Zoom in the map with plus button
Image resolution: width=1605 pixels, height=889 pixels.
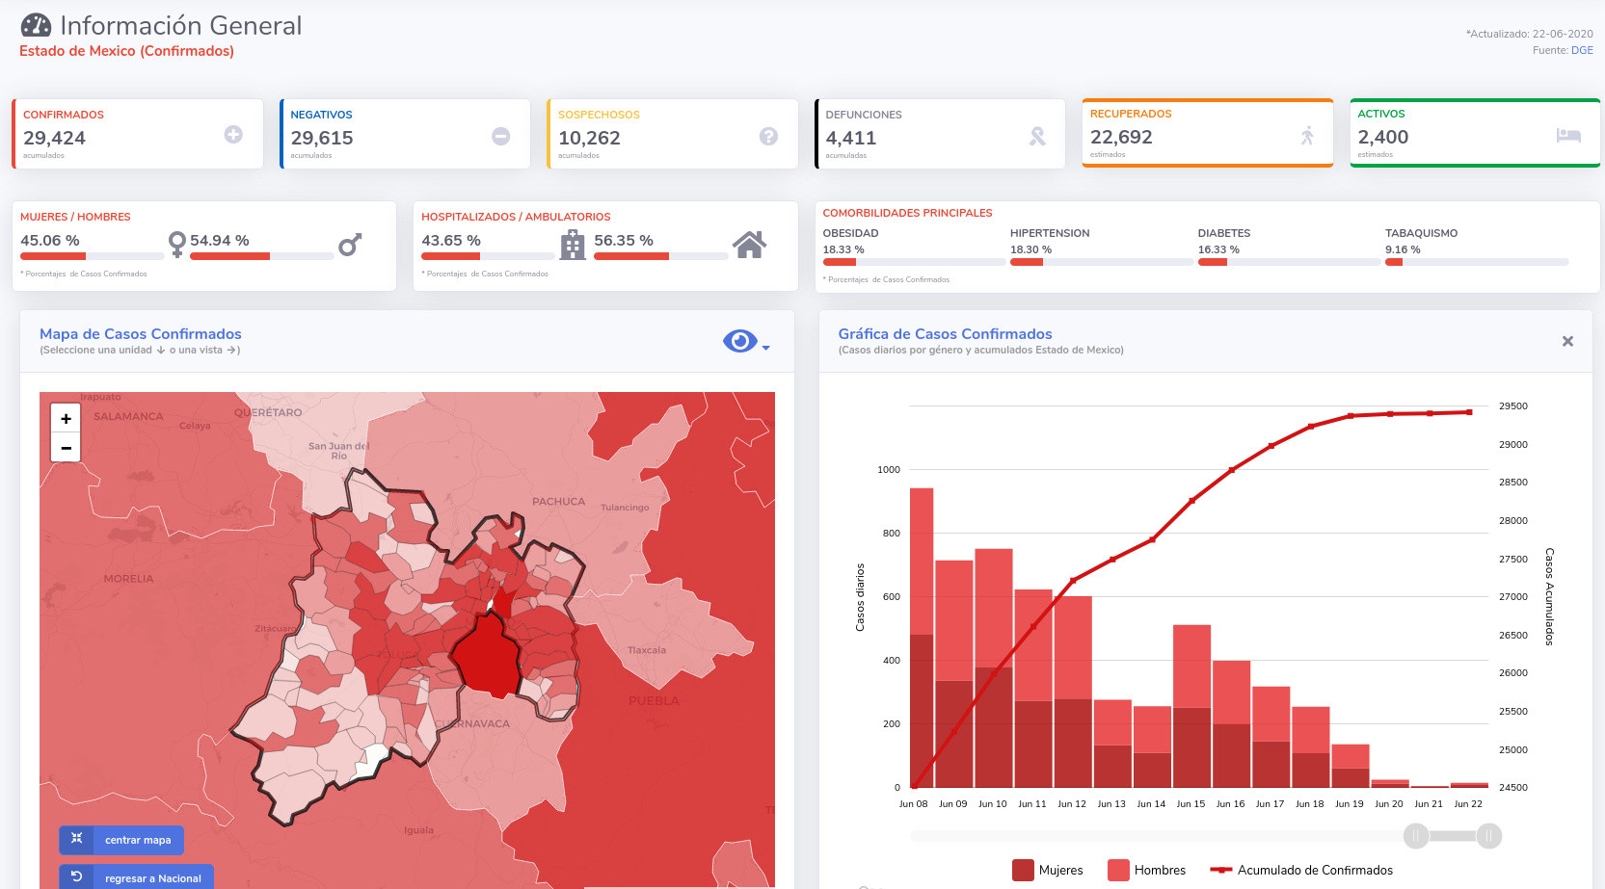tap(66, 418)
